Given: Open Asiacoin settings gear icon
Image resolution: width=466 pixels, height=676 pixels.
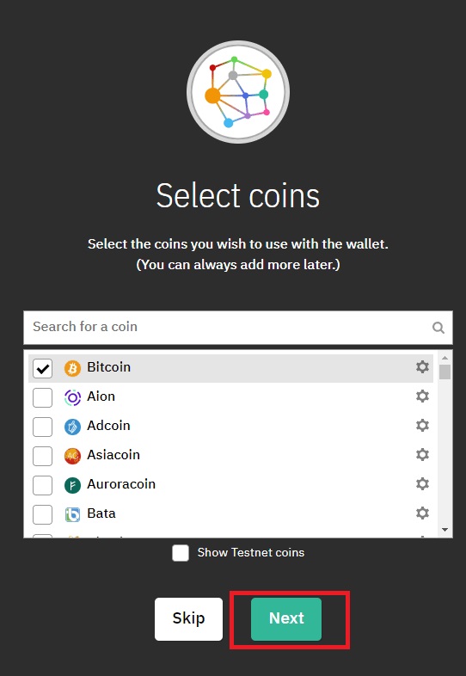Looking at the screenshot, I should pyautogui.click(x=422, y=455).
